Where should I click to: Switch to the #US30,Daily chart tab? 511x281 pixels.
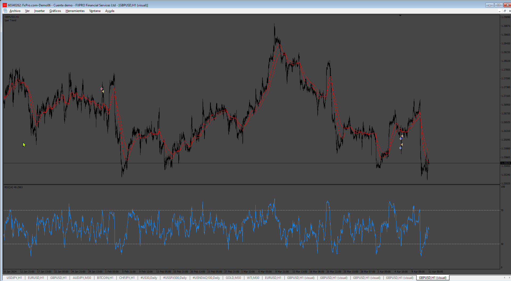pos(149,278)
